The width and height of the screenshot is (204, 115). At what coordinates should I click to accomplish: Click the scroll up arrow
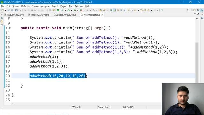pos(197,19)
